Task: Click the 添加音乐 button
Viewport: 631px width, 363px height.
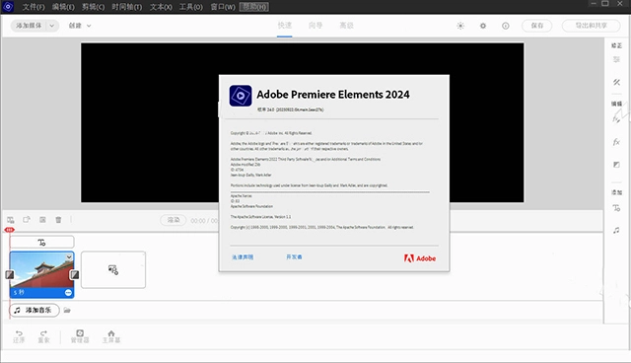Action: [35, 311]
